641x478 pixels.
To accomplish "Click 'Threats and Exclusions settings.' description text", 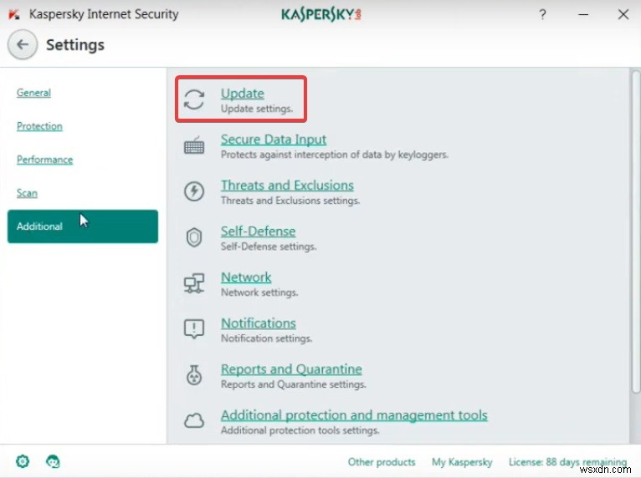I will click(x=290, y=201).
